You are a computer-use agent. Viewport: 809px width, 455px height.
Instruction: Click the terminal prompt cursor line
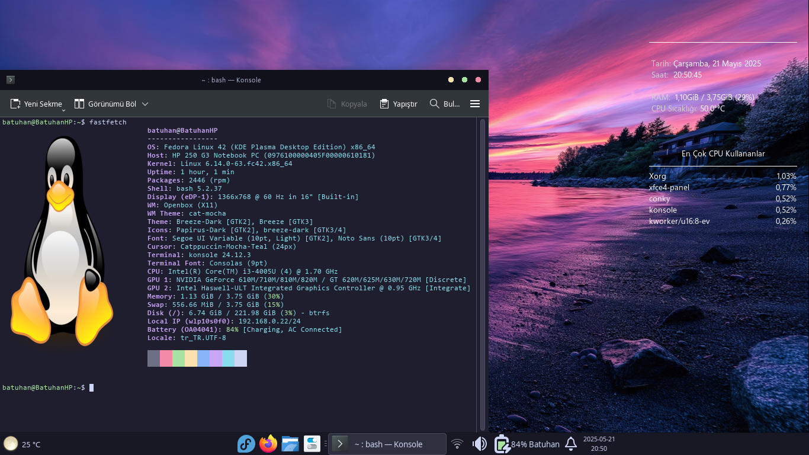click(48, 387)
